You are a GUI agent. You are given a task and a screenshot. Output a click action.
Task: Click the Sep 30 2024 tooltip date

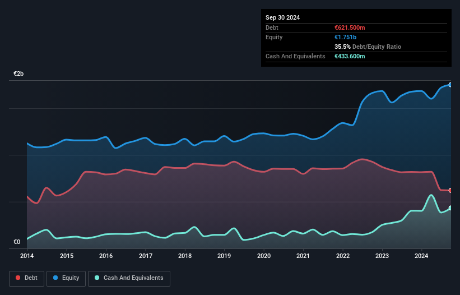(282, 17)
